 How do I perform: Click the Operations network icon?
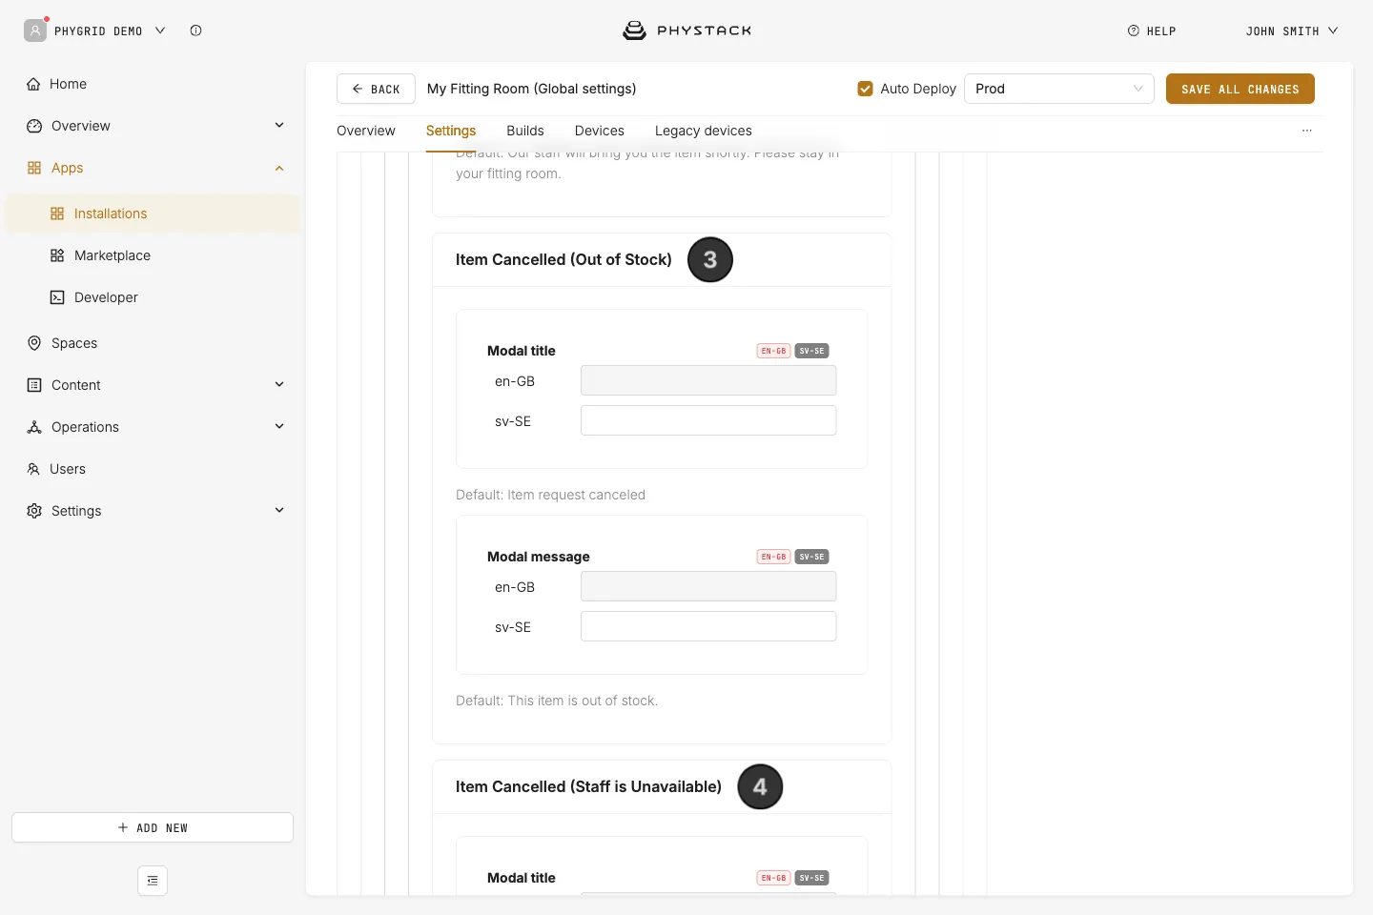[x=34, y=427]
